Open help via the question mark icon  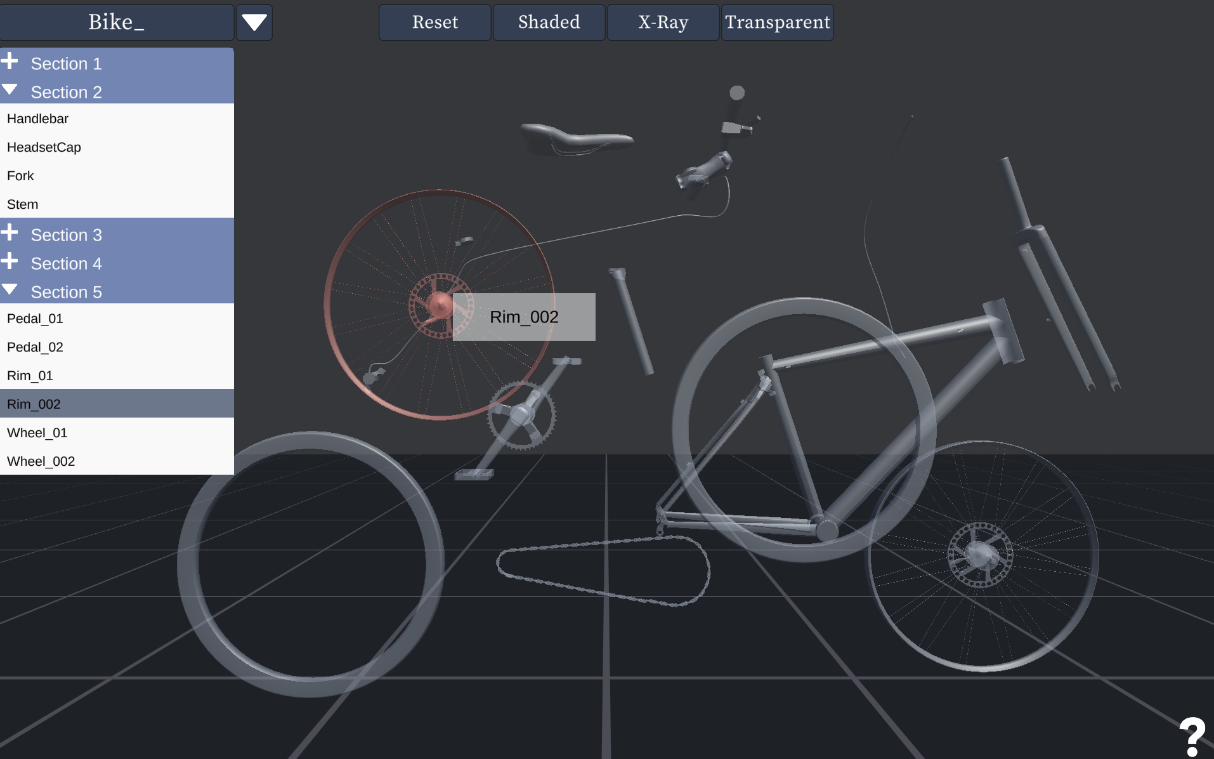[x=1192, y=736]
